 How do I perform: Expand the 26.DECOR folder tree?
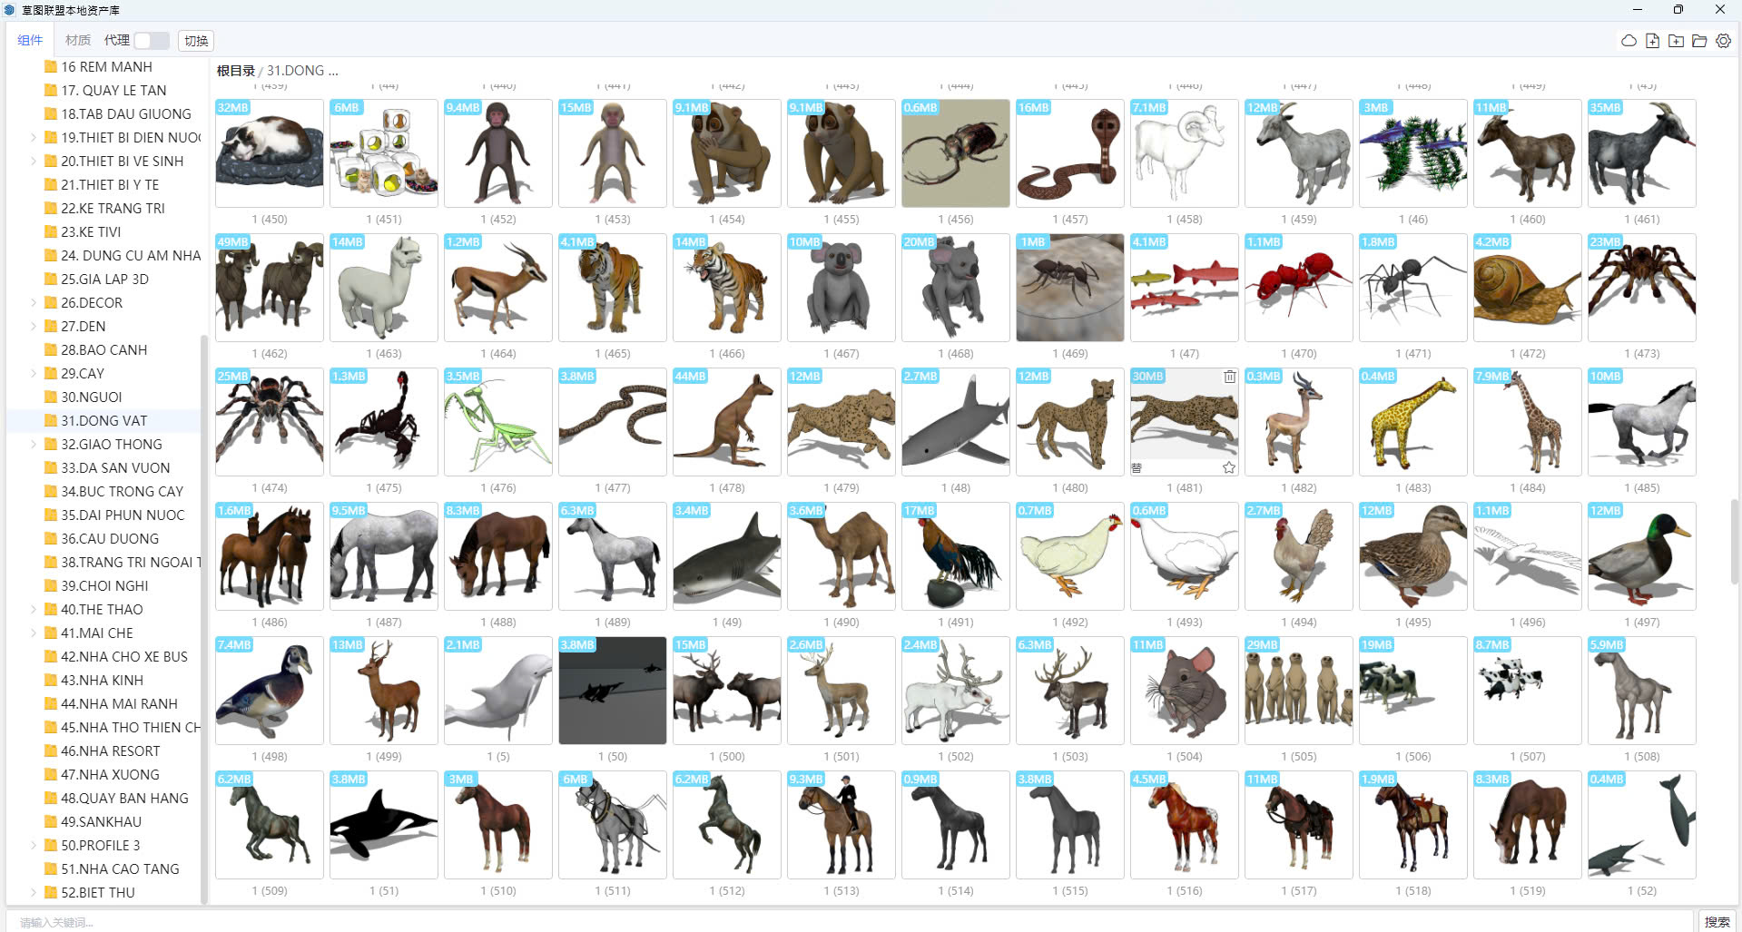[34, 303]
